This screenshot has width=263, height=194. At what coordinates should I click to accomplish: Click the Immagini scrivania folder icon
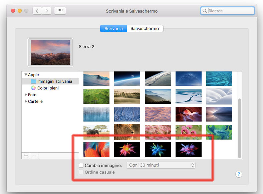coord(33,81)
